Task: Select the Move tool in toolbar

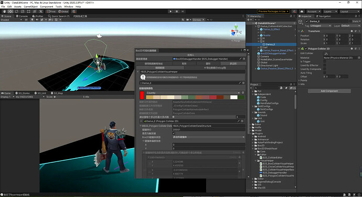Action: click(x=10, y=12)
